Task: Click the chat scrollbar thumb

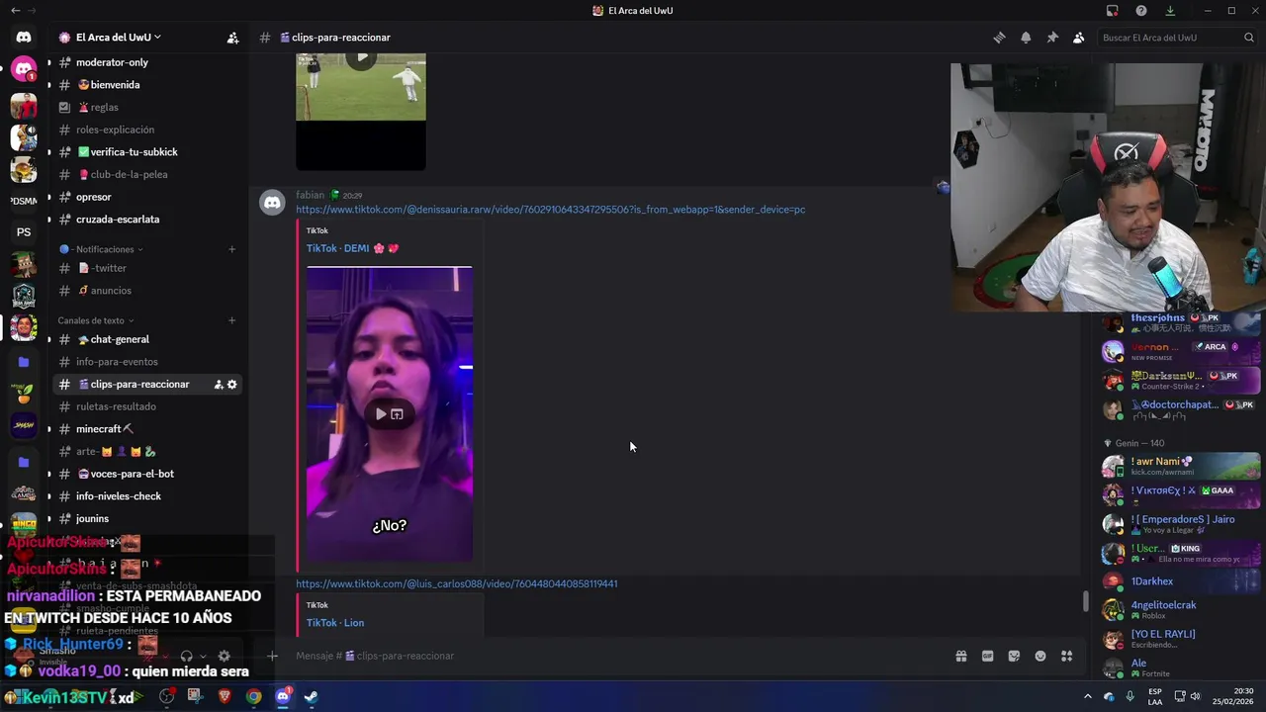Action: tap(1085, 601)
